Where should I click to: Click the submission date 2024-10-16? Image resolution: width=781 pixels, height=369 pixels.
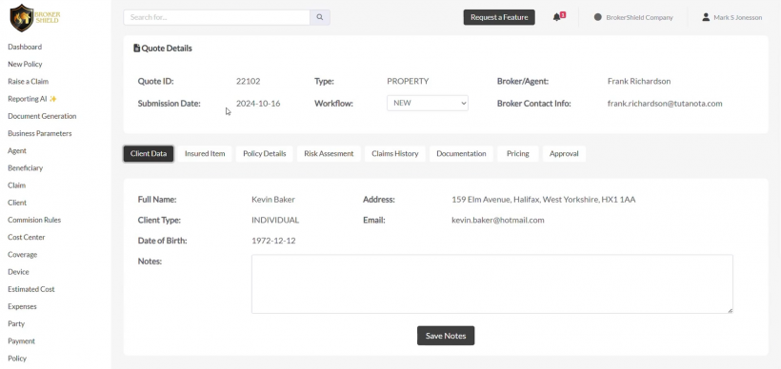[258, 104]
